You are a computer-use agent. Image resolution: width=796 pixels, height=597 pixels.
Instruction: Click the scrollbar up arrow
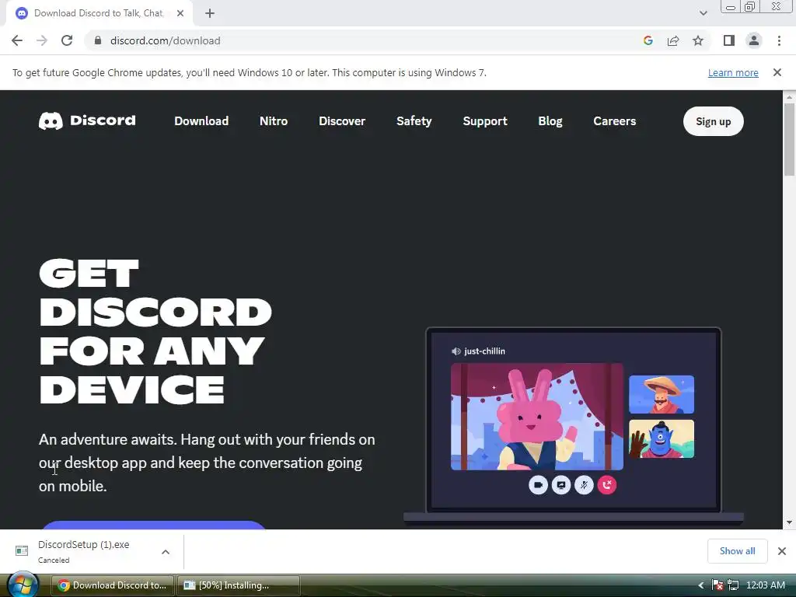click(789, 96)
